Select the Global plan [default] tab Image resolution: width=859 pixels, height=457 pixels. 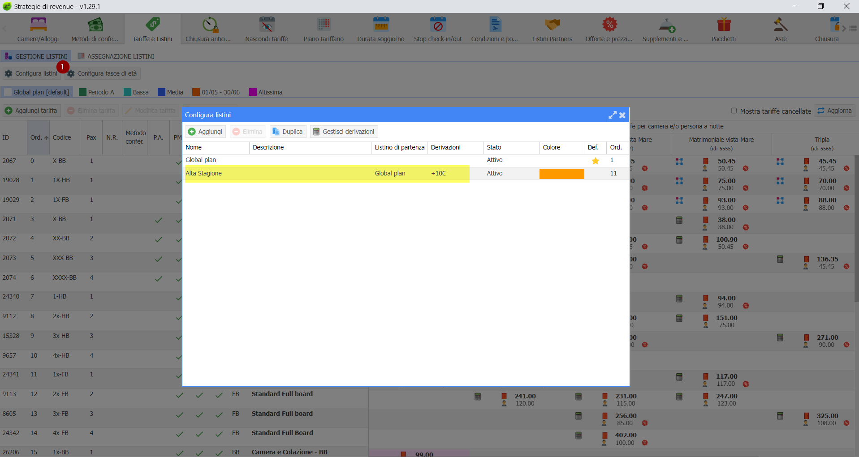click(x=37, y=92)
